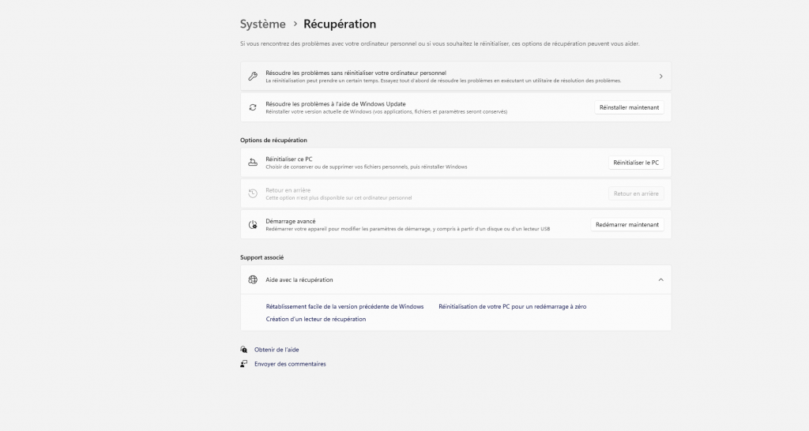The image size is (809, 431).
Task: Open the Obtenir de l'aide link
Action: point(277,349)
